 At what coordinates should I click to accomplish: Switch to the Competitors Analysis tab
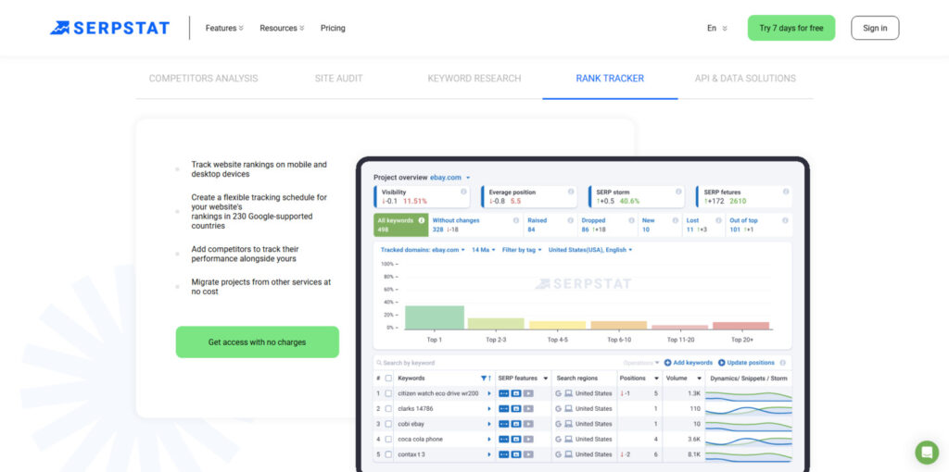tap(203, 79)
